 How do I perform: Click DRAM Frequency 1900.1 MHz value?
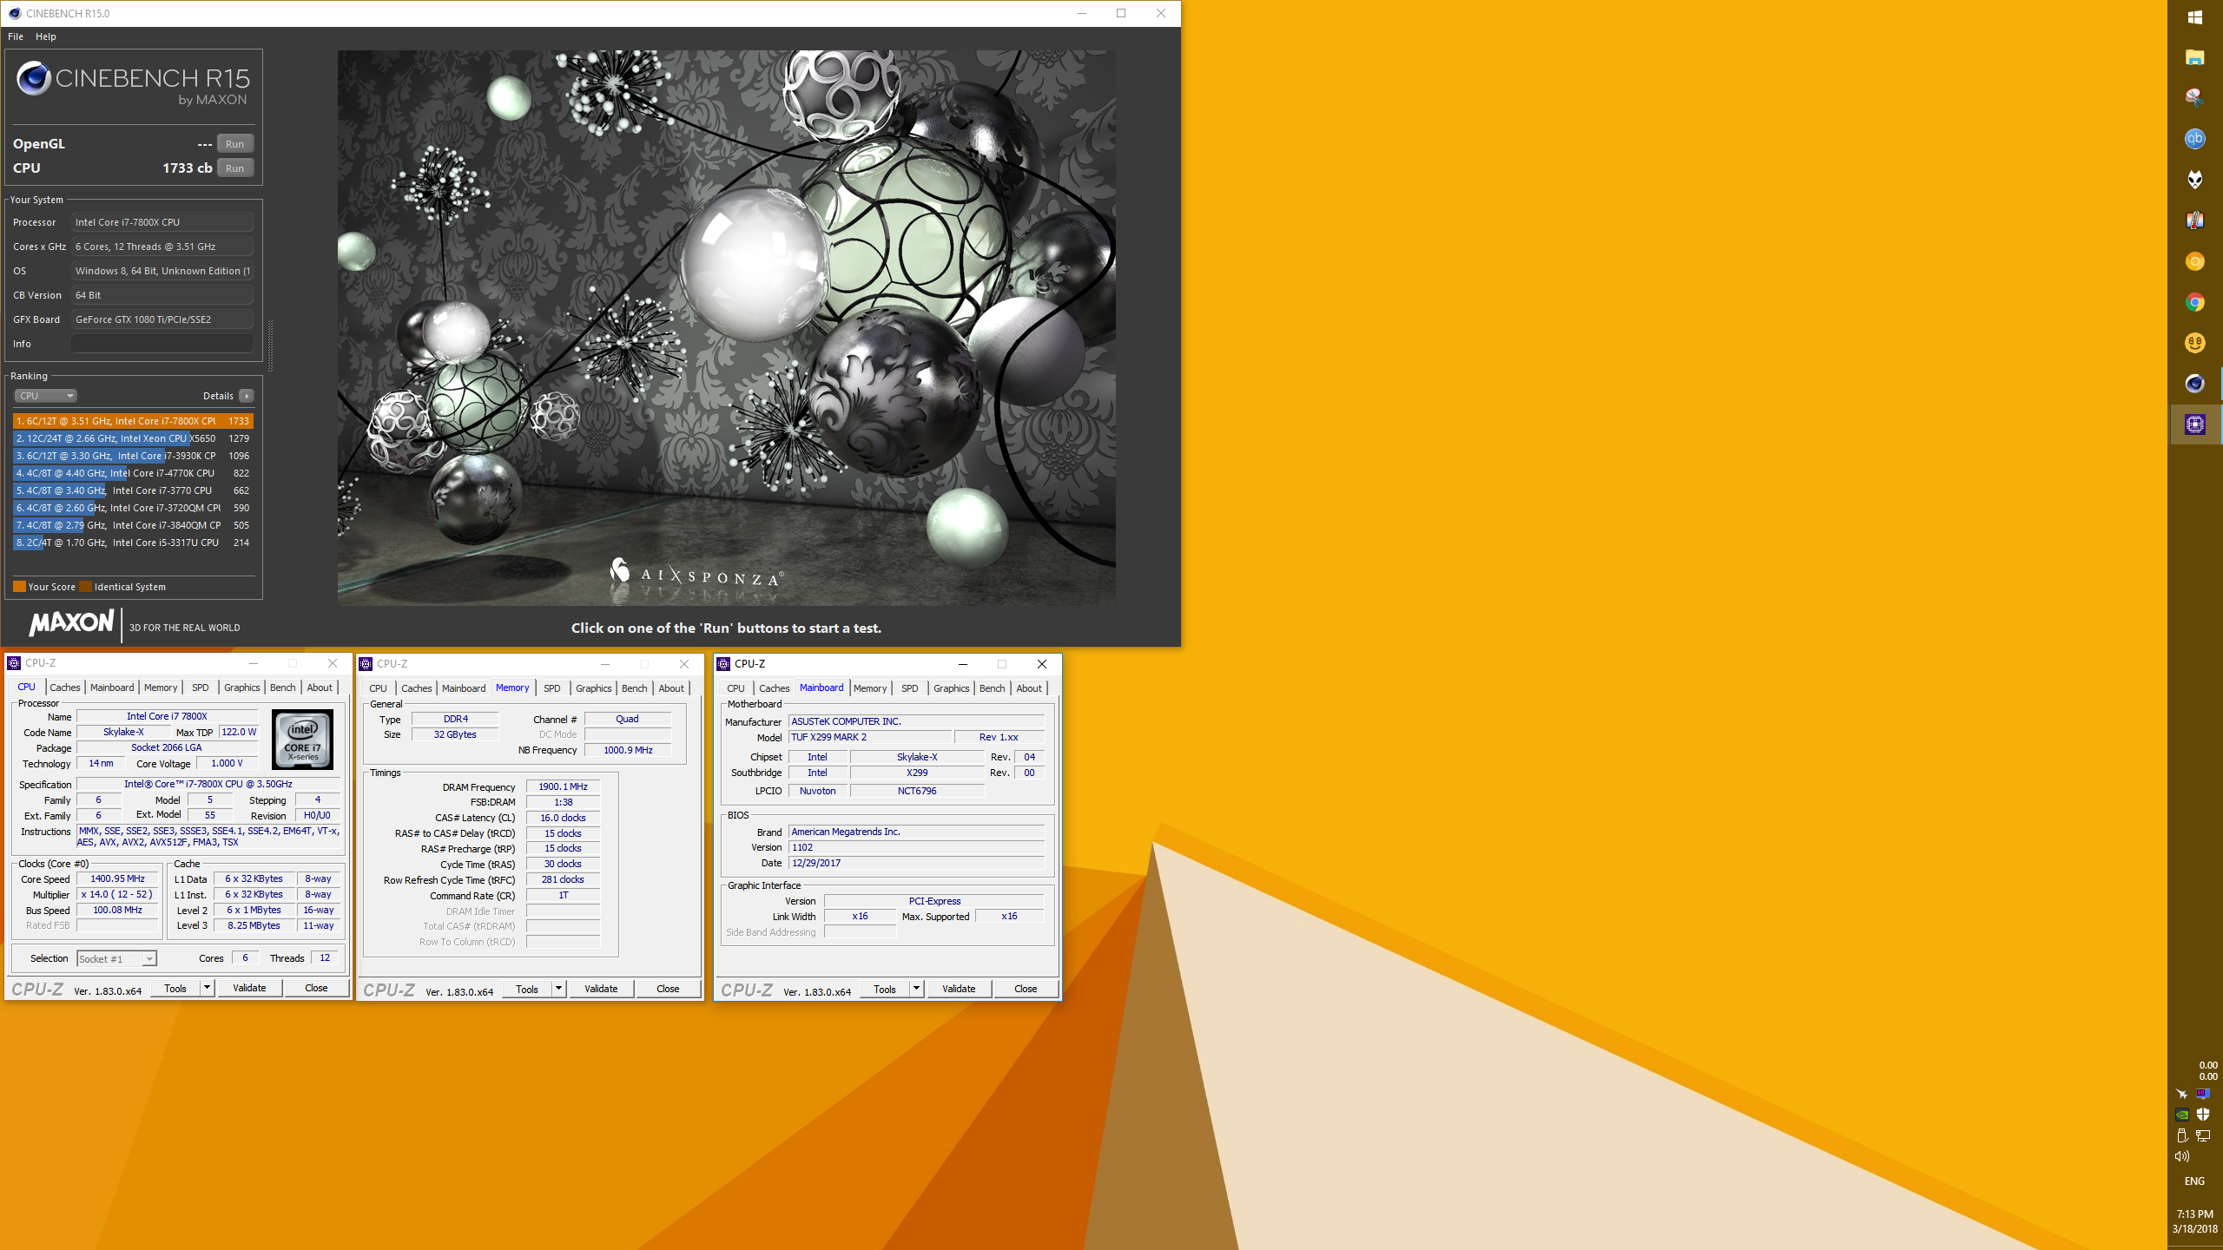coord(563,786)
